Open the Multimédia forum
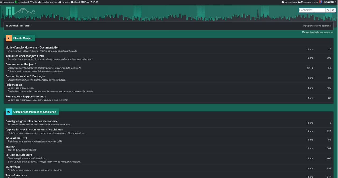 pyautogui.click(x=12, y=167)
